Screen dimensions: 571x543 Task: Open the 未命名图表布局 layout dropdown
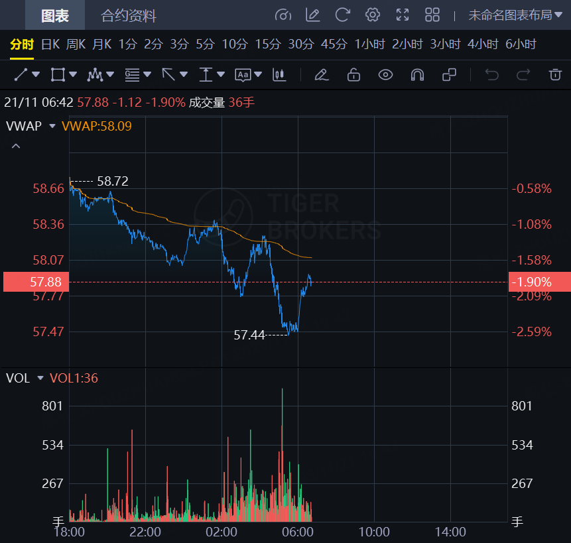(x=510, y=15)
